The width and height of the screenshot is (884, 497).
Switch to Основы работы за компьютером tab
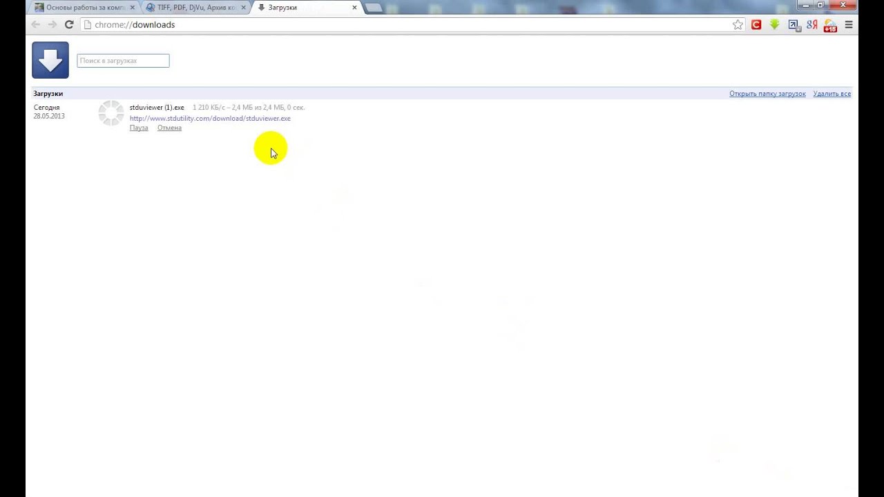85,8
